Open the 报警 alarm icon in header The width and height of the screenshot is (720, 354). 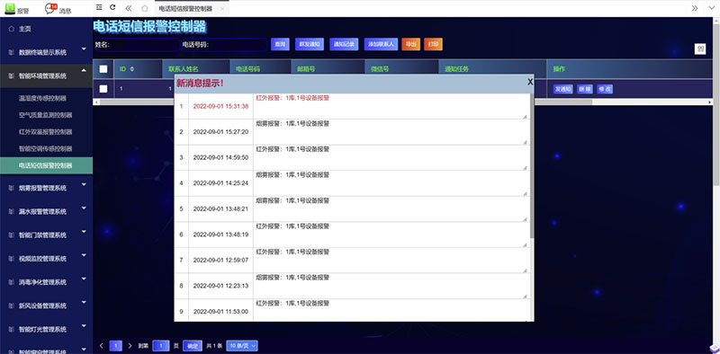(10, 8)
